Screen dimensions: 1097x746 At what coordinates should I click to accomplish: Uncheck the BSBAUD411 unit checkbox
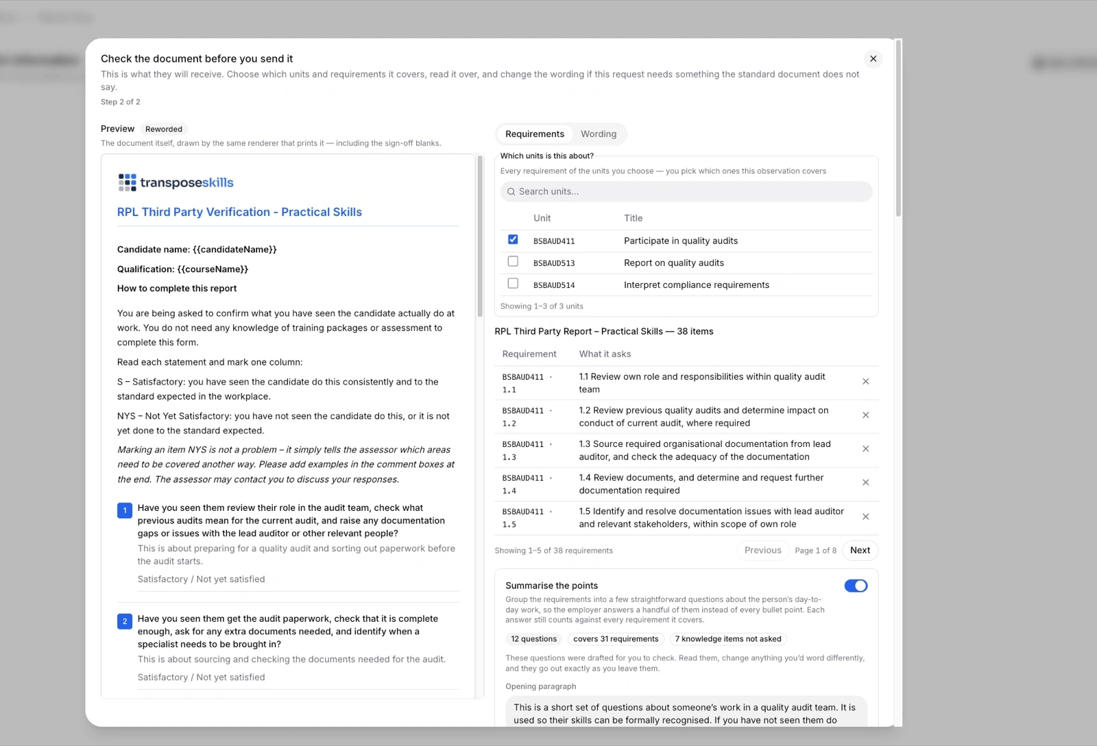513,239
